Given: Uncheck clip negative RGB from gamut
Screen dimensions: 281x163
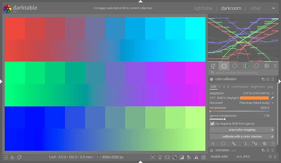Looking at the screenshot, I should tap(213, 123).
